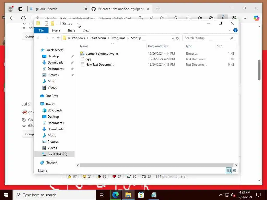Open recent locations dropdown arrow
Viewport: 267px width, 200px height.
pyautogui.click(x=53, y=38)
